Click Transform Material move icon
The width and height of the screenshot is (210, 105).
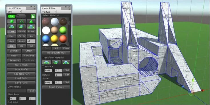(47, 62)
